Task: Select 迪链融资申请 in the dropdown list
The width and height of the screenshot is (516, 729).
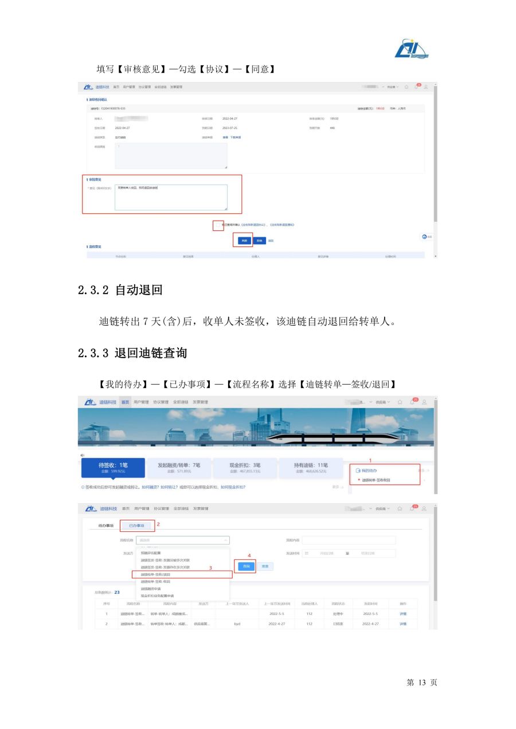Action: pos(151,589)
